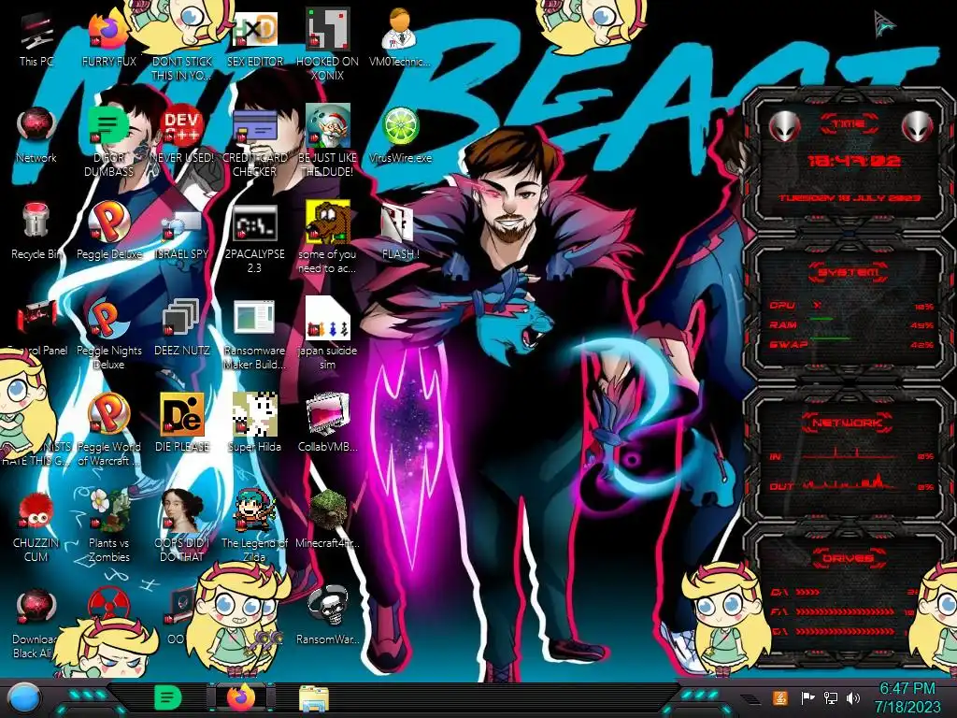Open the green chat app in taskbar
The height and width of the screenshot is (718, 957).
(x=168, y=697)
